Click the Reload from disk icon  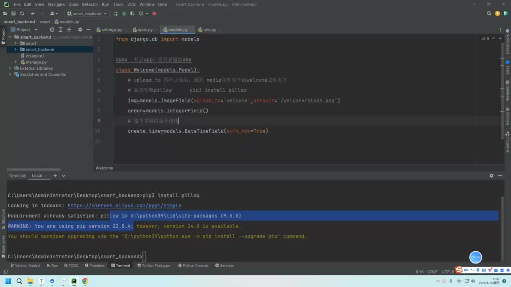point(22,14)
